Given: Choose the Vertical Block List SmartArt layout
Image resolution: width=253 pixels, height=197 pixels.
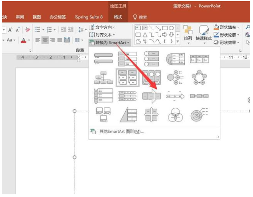Looking at the screenshot, I should click(x=128, y=59).
